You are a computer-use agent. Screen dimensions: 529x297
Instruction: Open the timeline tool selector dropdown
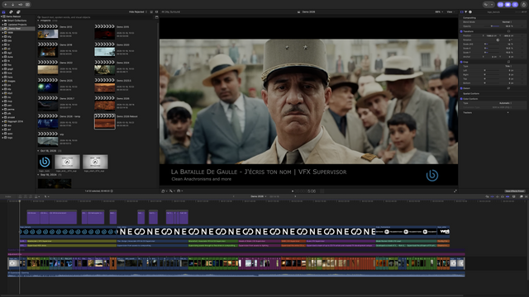click(46, 196)
